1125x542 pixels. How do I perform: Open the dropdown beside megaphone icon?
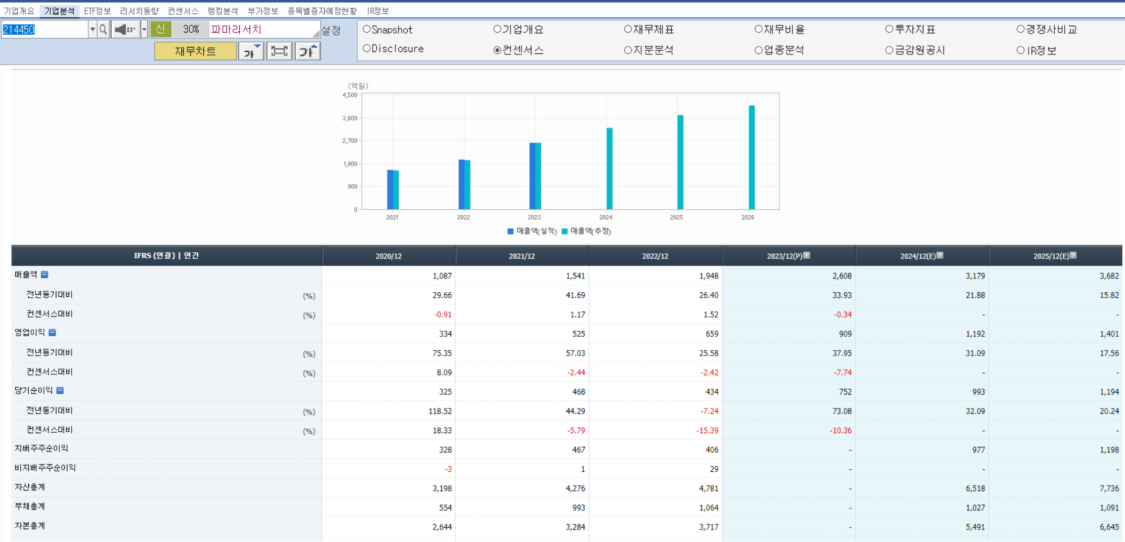click(144, 30)
